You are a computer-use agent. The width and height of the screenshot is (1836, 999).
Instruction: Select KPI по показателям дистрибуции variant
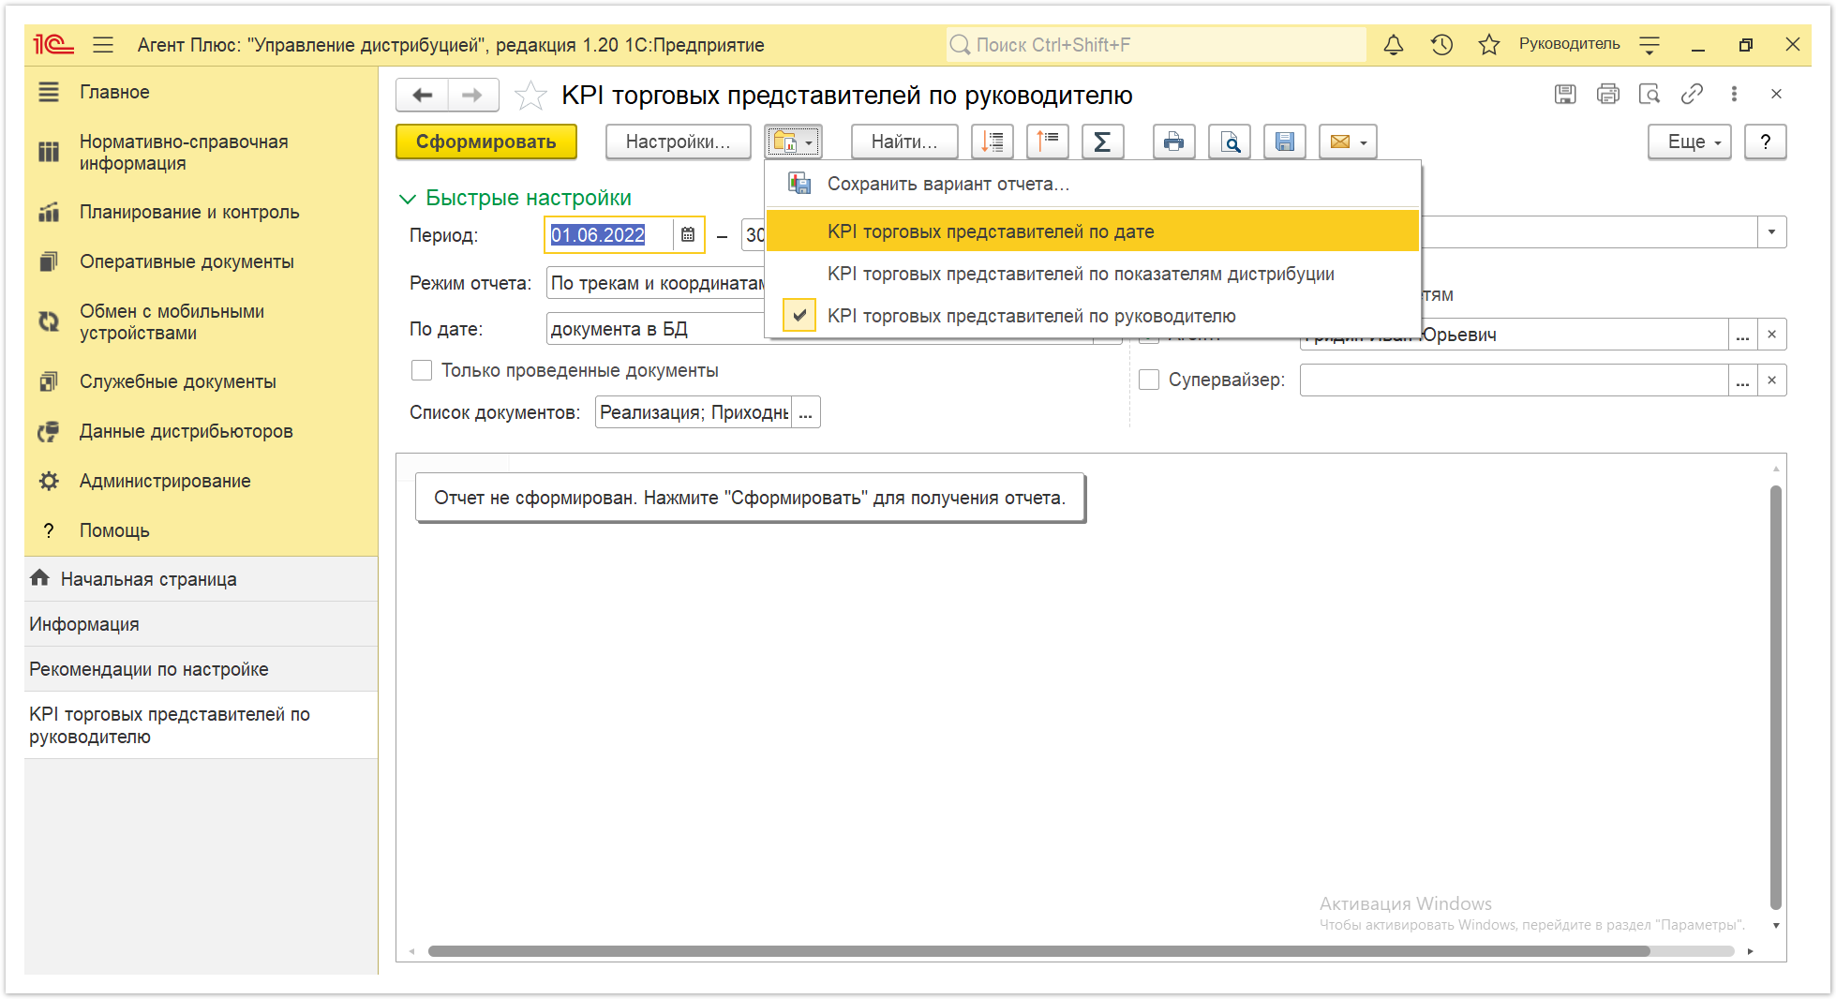(1092, 274)
